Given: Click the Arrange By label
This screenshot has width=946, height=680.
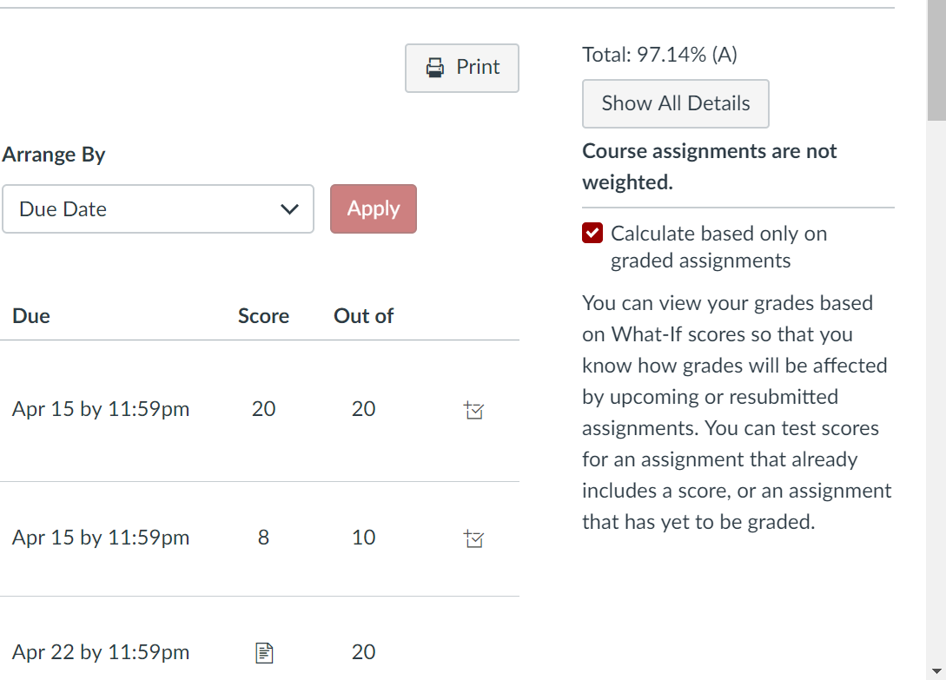Looking at the screenshot, I should [54, 155].
